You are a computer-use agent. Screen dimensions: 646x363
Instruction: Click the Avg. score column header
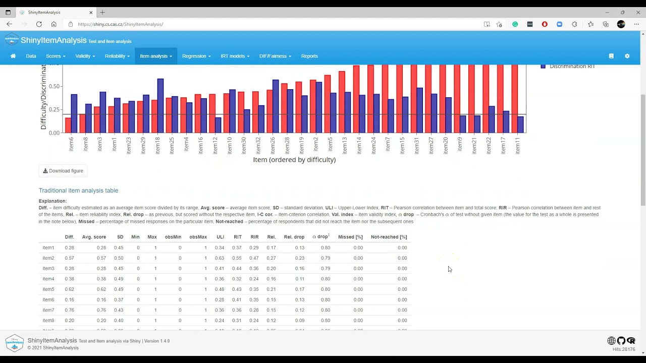coord(94,237)
